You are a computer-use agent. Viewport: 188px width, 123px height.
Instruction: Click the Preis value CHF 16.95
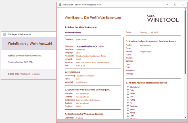point(81,65)
